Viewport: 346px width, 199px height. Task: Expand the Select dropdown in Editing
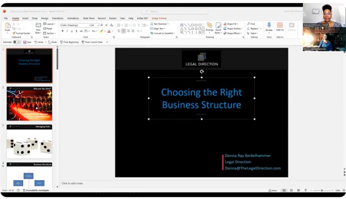click(252, 33)
